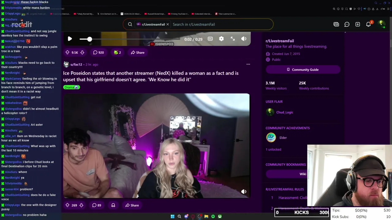The width and height of the screenshot is (392, 220).
Task: Open Discord from the taskbar
Action: point(186,217)
